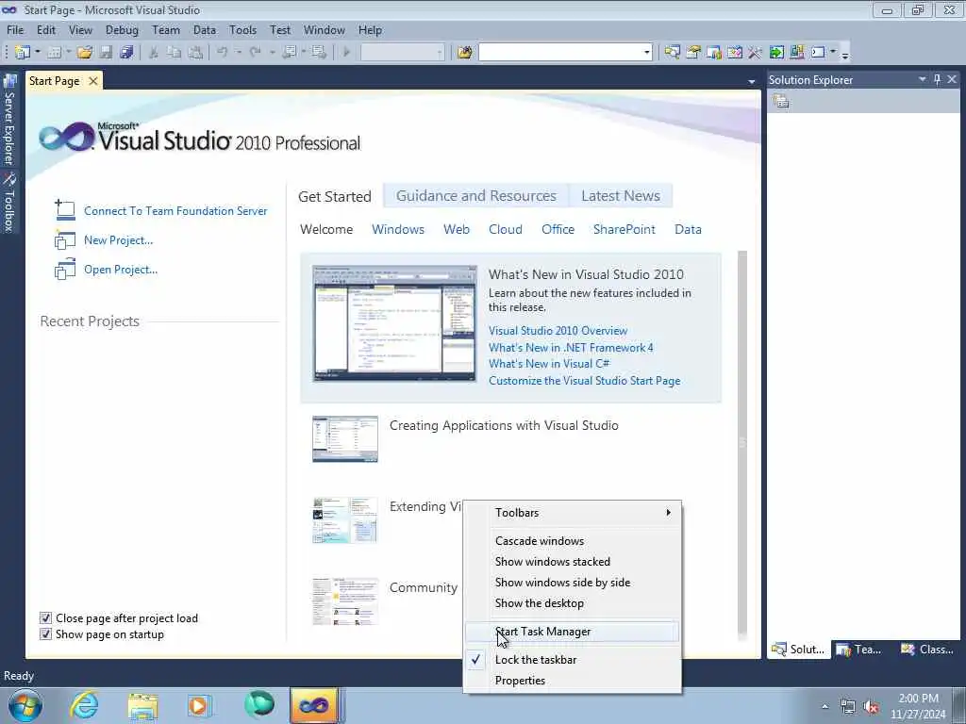This screenshot has width=966, height=724.
Task: Click the Add New Item toolbar icon
Action: pos(54,53)
